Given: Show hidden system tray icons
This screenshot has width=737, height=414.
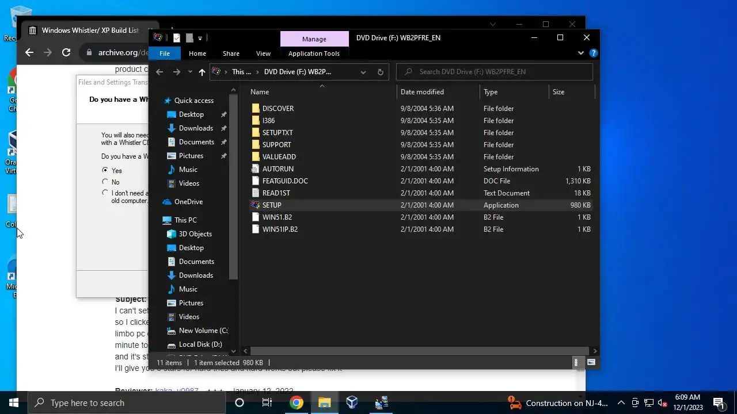Looking at the screenshot, I should 621,402.
